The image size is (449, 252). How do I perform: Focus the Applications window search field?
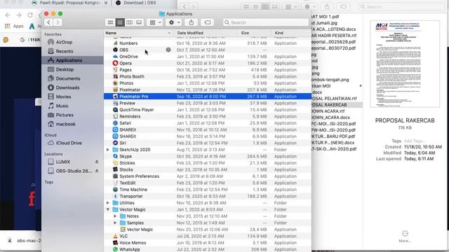[x=266, y=22]
